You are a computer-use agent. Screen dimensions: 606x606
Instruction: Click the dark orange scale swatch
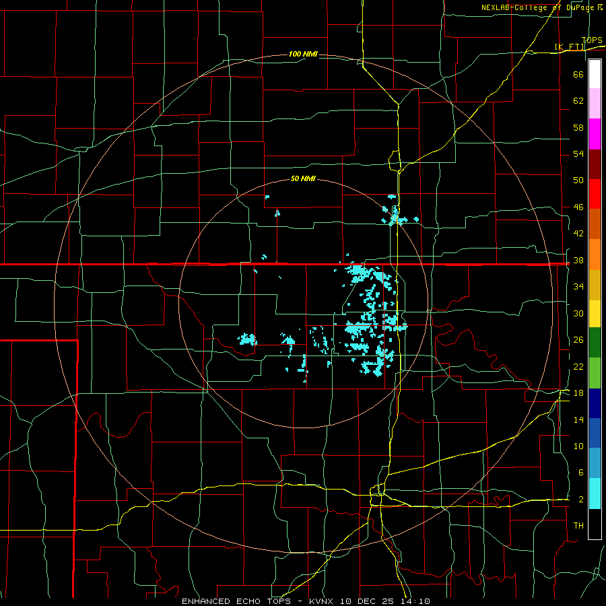595,224
